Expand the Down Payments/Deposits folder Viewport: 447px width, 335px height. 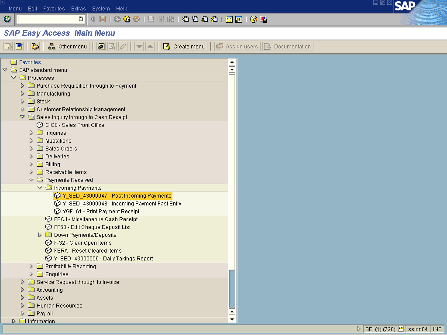[x=40, y=235]
